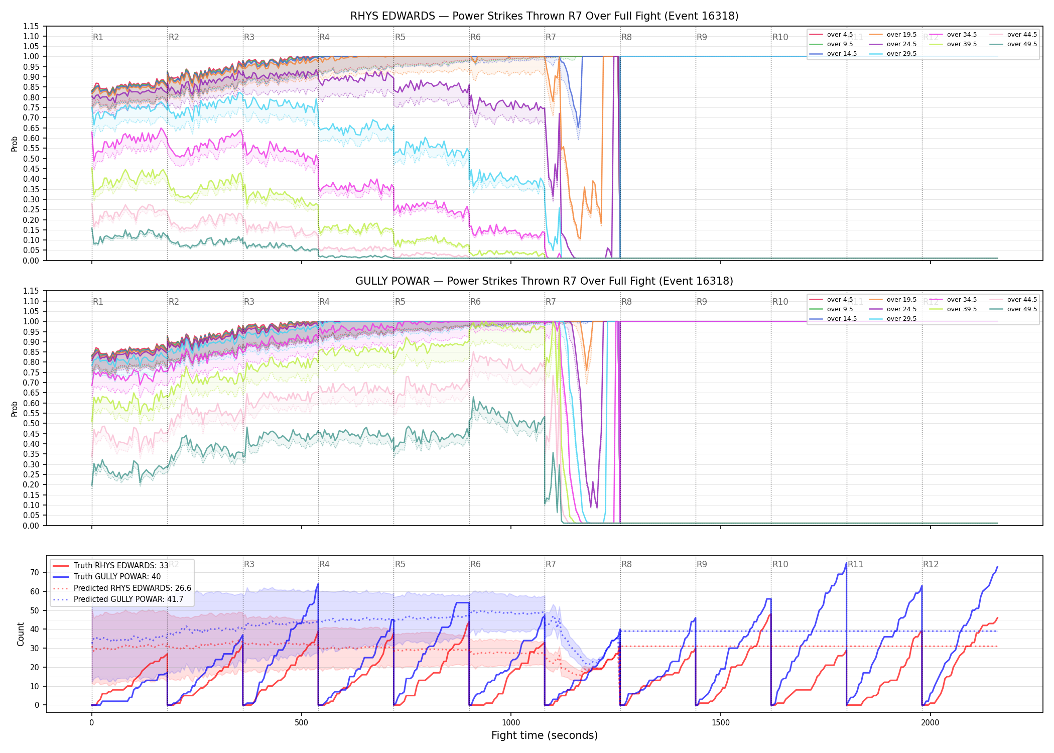Click the "over 24.5" legend entry in Rhys Edwards chart
The width and height of the screenshot is (1054, 753).
pyautogui.click(x=893, y=44)
